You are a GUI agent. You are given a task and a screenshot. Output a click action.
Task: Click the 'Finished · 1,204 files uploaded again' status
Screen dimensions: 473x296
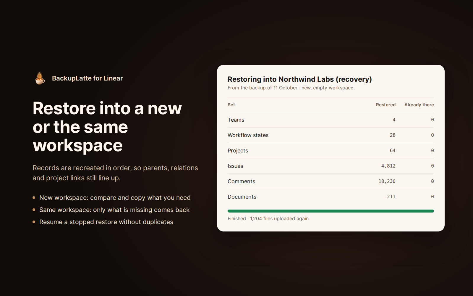(x=268, y=219)
